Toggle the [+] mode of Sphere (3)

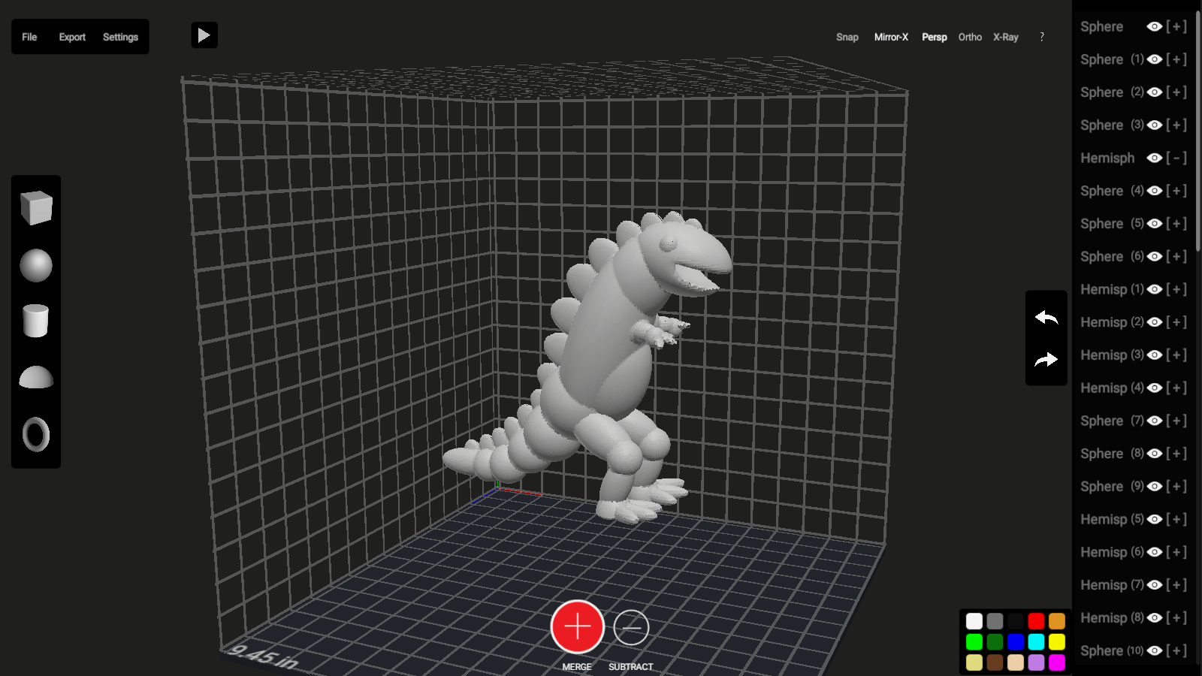1176,125
